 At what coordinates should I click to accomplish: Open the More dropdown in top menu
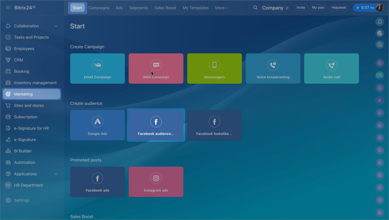tap(221, 8)
